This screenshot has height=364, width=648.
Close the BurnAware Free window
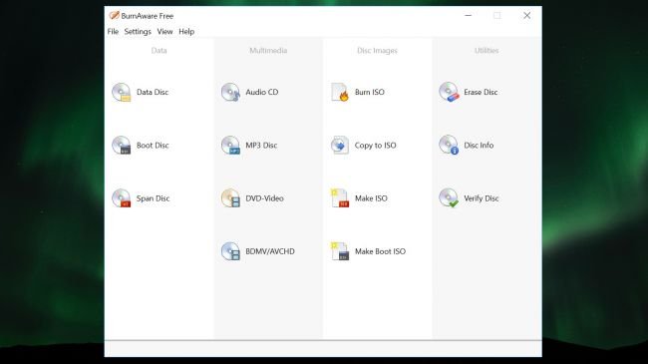tap(527, 15)
